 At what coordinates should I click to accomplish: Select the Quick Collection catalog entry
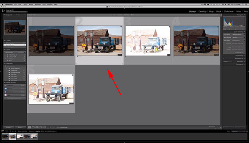click(15, 45)
